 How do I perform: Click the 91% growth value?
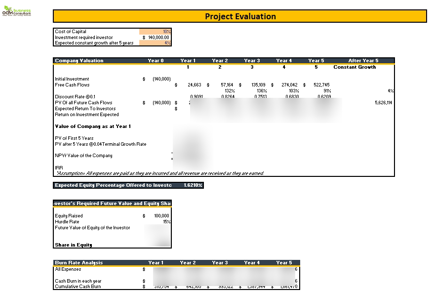click(327, 90)
